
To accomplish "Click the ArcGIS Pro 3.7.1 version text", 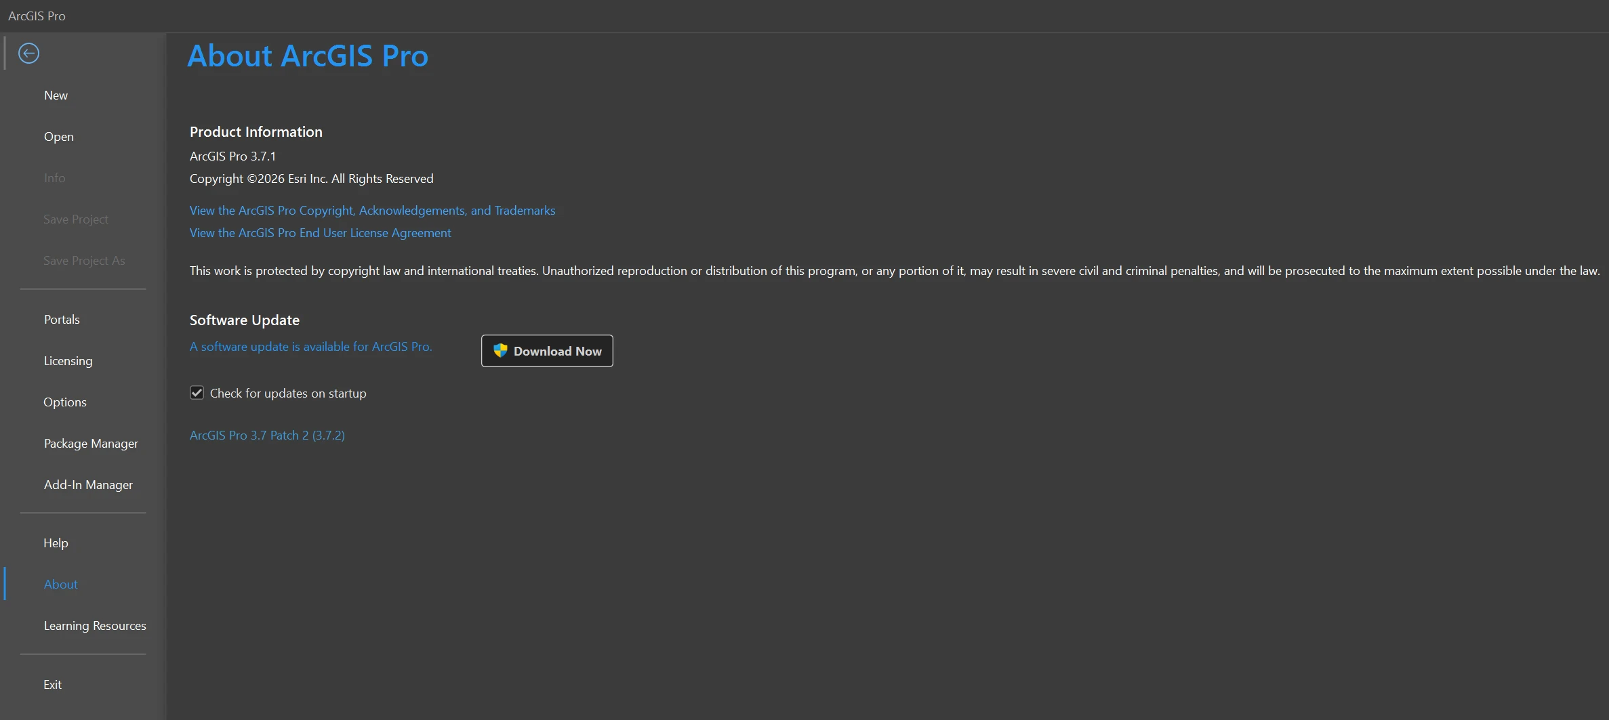I will pyautogui.click(x=232, y=156).
